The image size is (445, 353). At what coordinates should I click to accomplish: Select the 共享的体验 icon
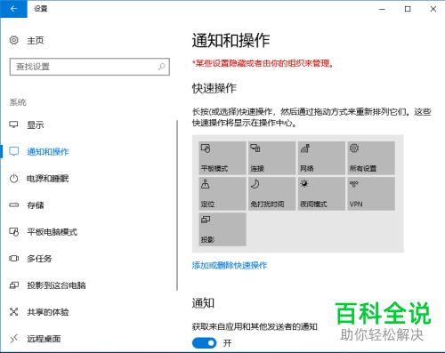point(13,312)
